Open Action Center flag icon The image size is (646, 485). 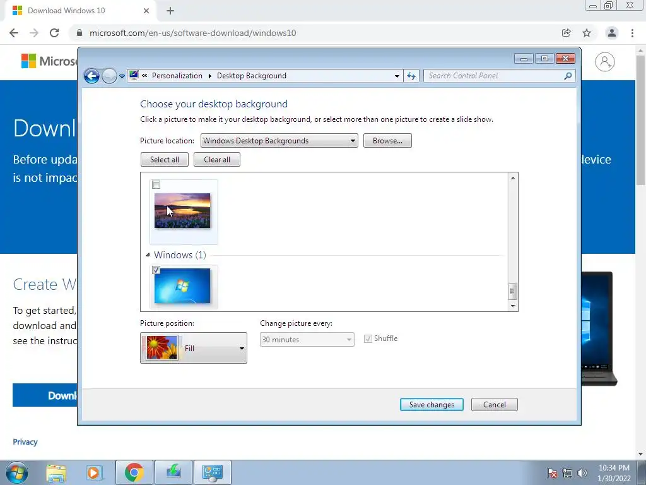pyautogui.click(x=552, y=473)
